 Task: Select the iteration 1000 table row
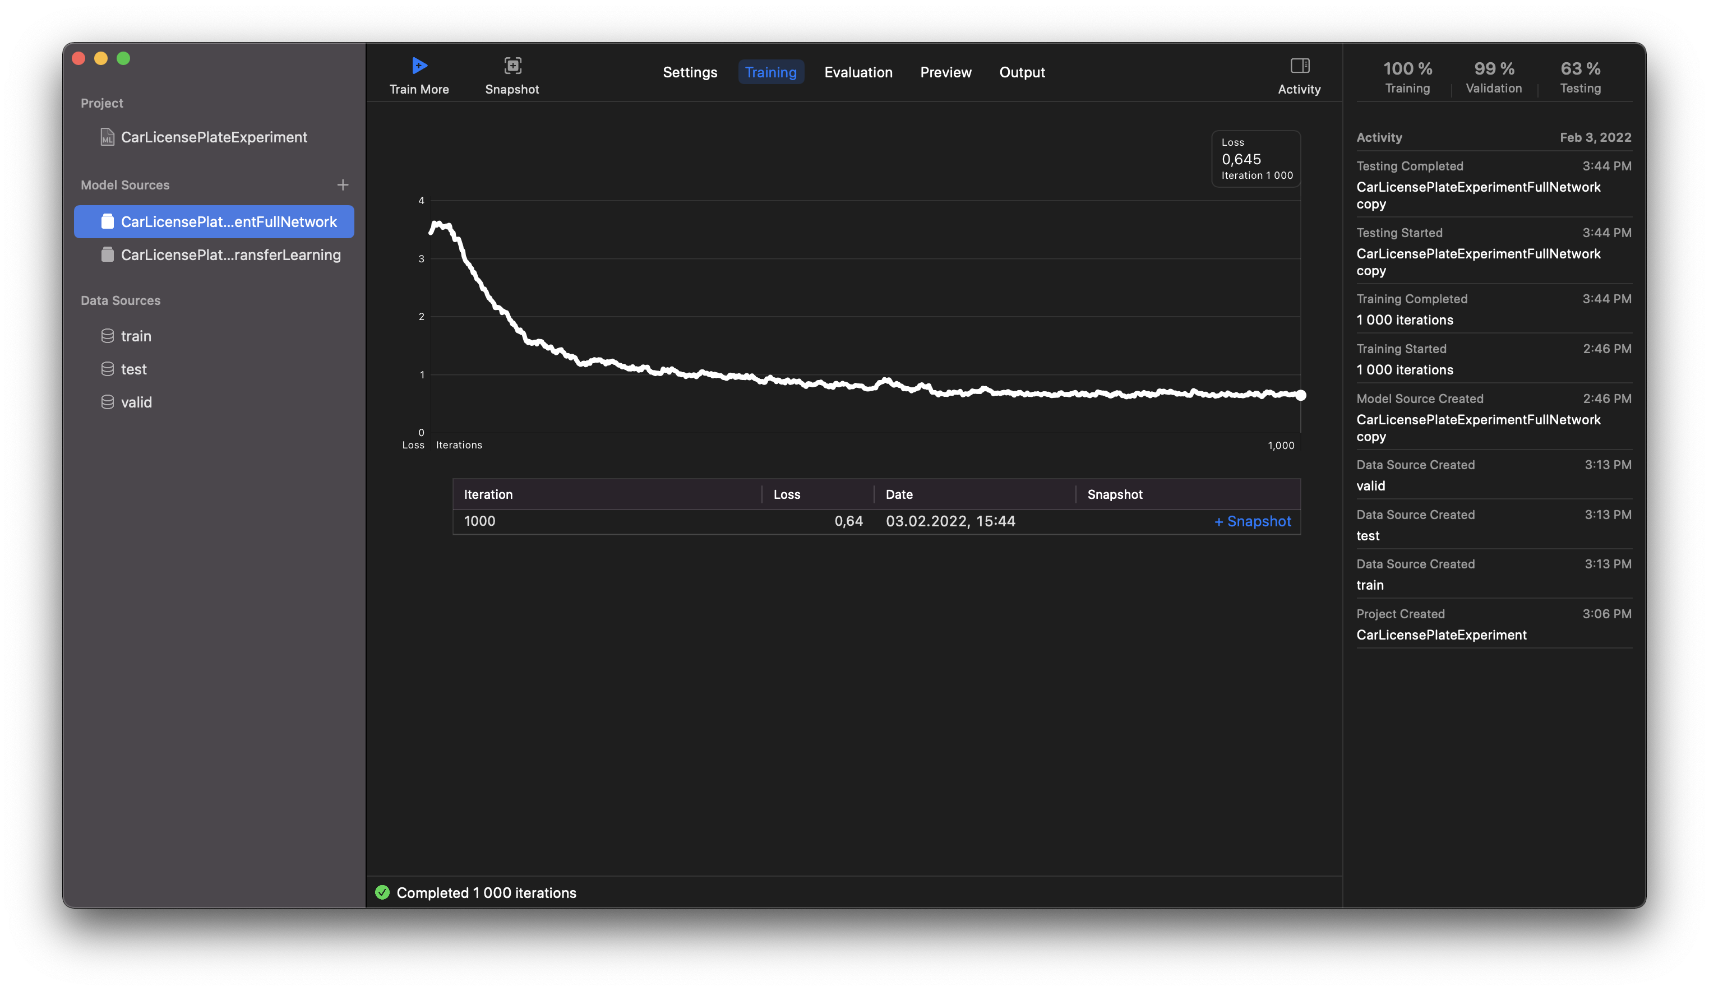point(876,521)
